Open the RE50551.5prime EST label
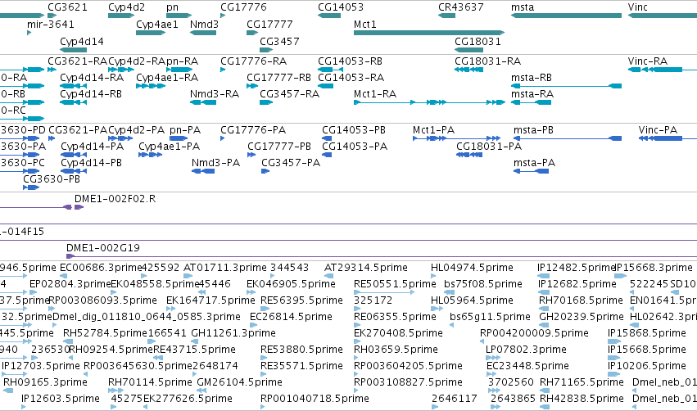Viewport: 697px width, 411px height. [395, 284]
